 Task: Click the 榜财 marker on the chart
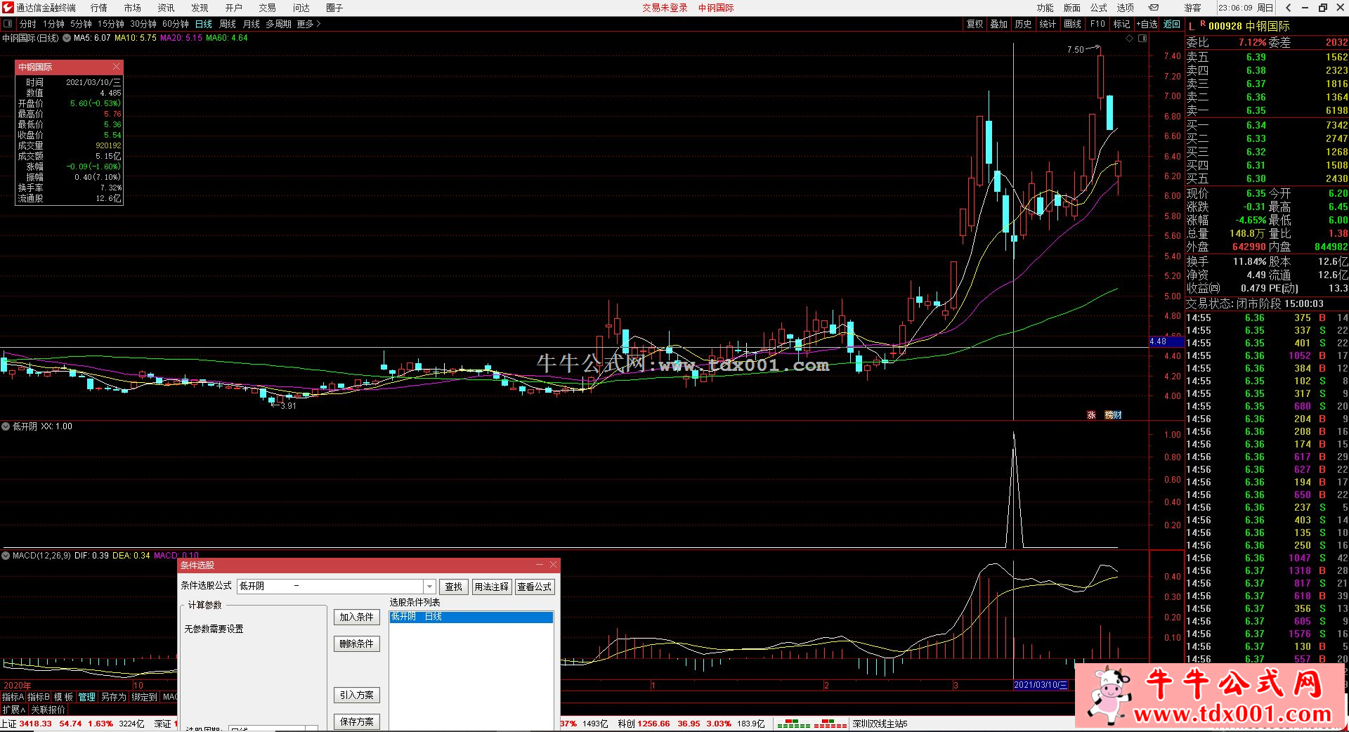click(x=1114, y=415)
